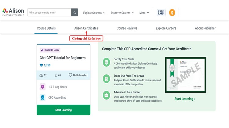Open the More dropdown menu
Image resolution: width=229 pixels, height=128 pixels.
point(144,13)
